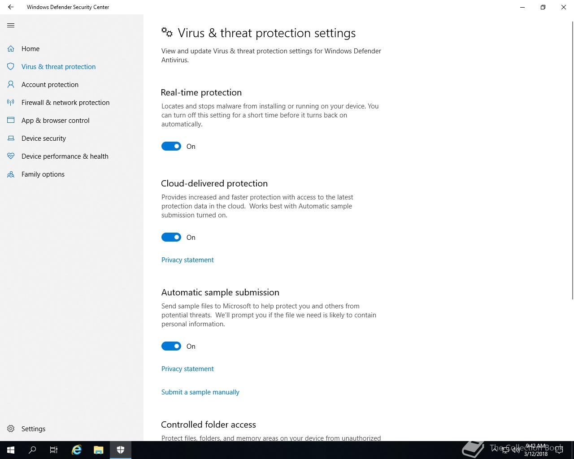Click Submit a sample manually link
The width and height of the screenshot is (574, 459).
[200, 392]
